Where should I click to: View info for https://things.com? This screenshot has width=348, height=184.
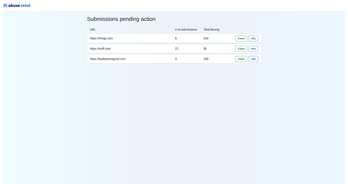253,38
